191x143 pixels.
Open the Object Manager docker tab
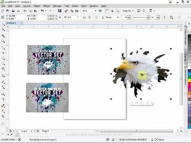pos(185,35)
